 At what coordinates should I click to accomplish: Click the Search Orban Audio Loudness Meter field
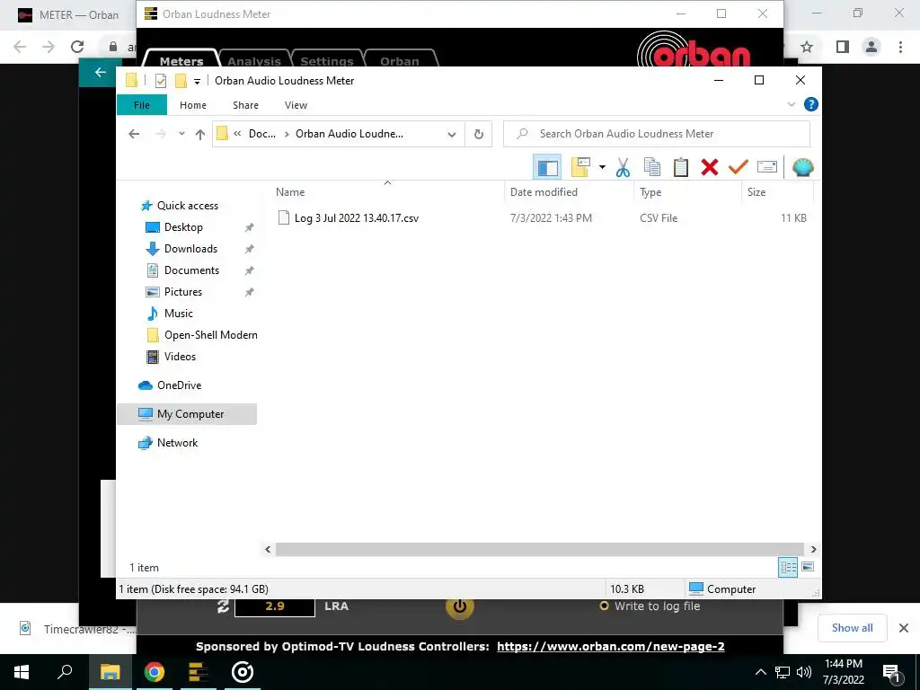pyautogui.click(x=657, y=134)
